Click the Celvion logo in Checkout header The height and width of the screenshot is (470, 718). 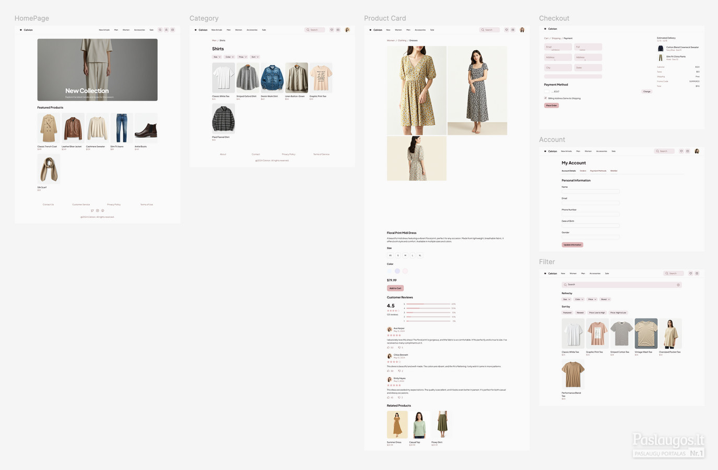click(x=550, y=29)
